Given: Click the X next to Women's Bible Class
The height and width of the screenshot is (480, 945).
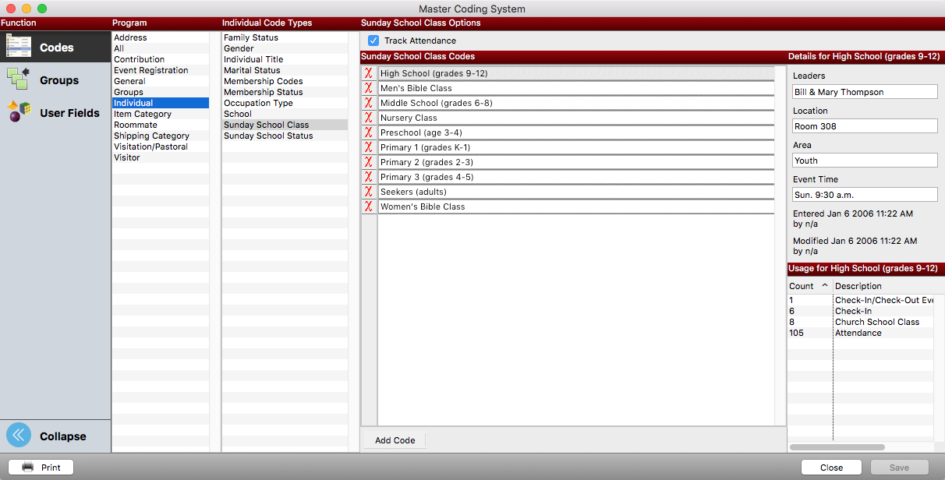Looking at the screenshot, I should click(x=369, y=206).
